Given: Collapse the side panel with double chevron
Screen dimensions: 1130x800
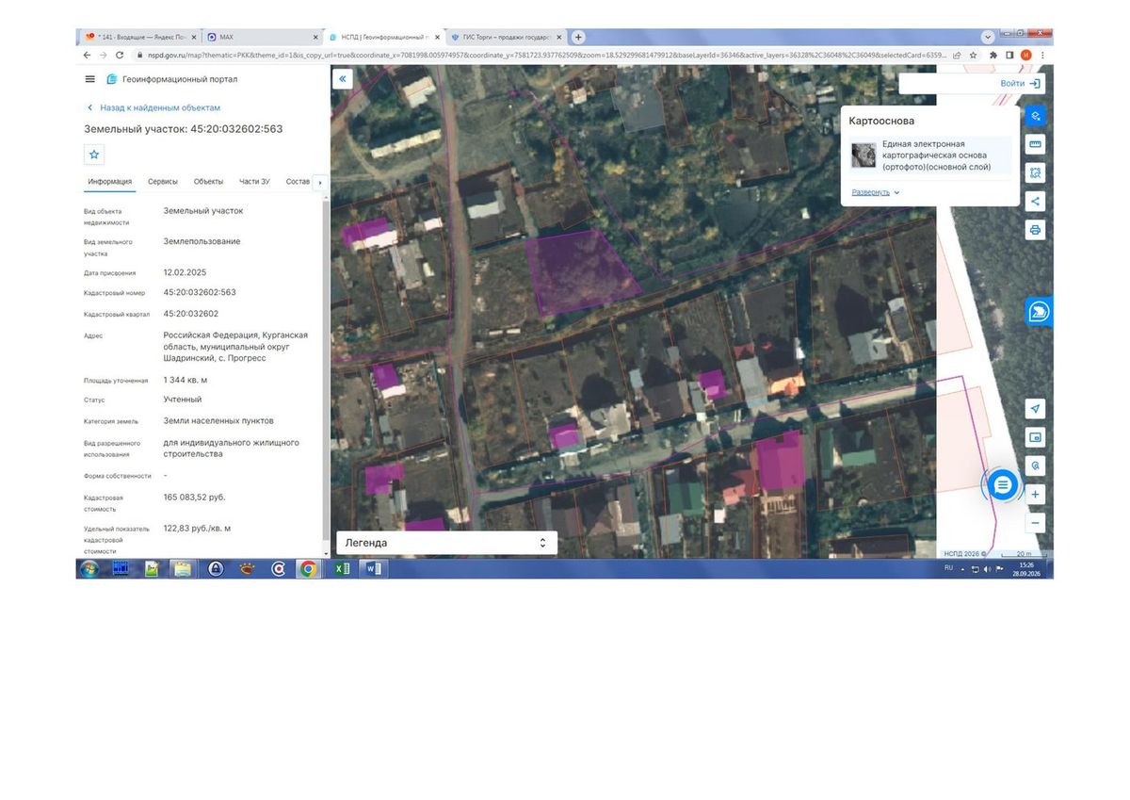Looking at the screenshot, I should (x=343, y=79).
